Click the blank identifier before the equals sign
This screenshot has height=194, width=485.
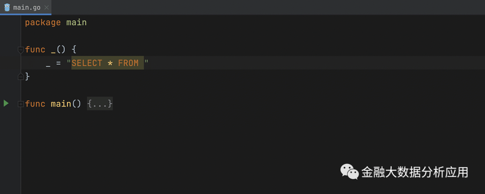(x=48, y=64)
